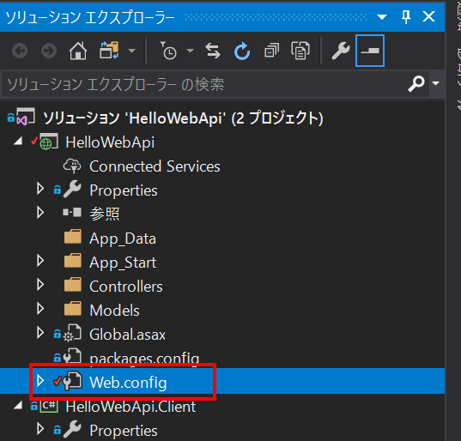Open Properties wrench icon in toolbar
The width and height of the screenshot is (461, 441).
coord(341,51)
